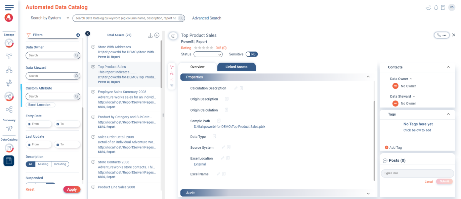Collapse filters panel with arrow icon

[x=88, y=34]
